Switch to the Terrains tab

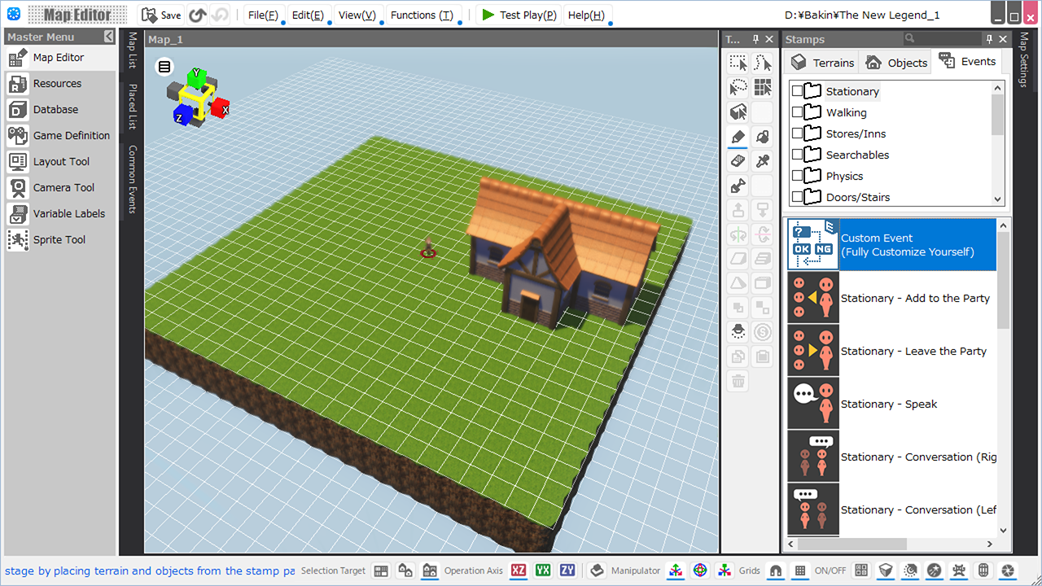pyautogui.click(x=823, y=63)
